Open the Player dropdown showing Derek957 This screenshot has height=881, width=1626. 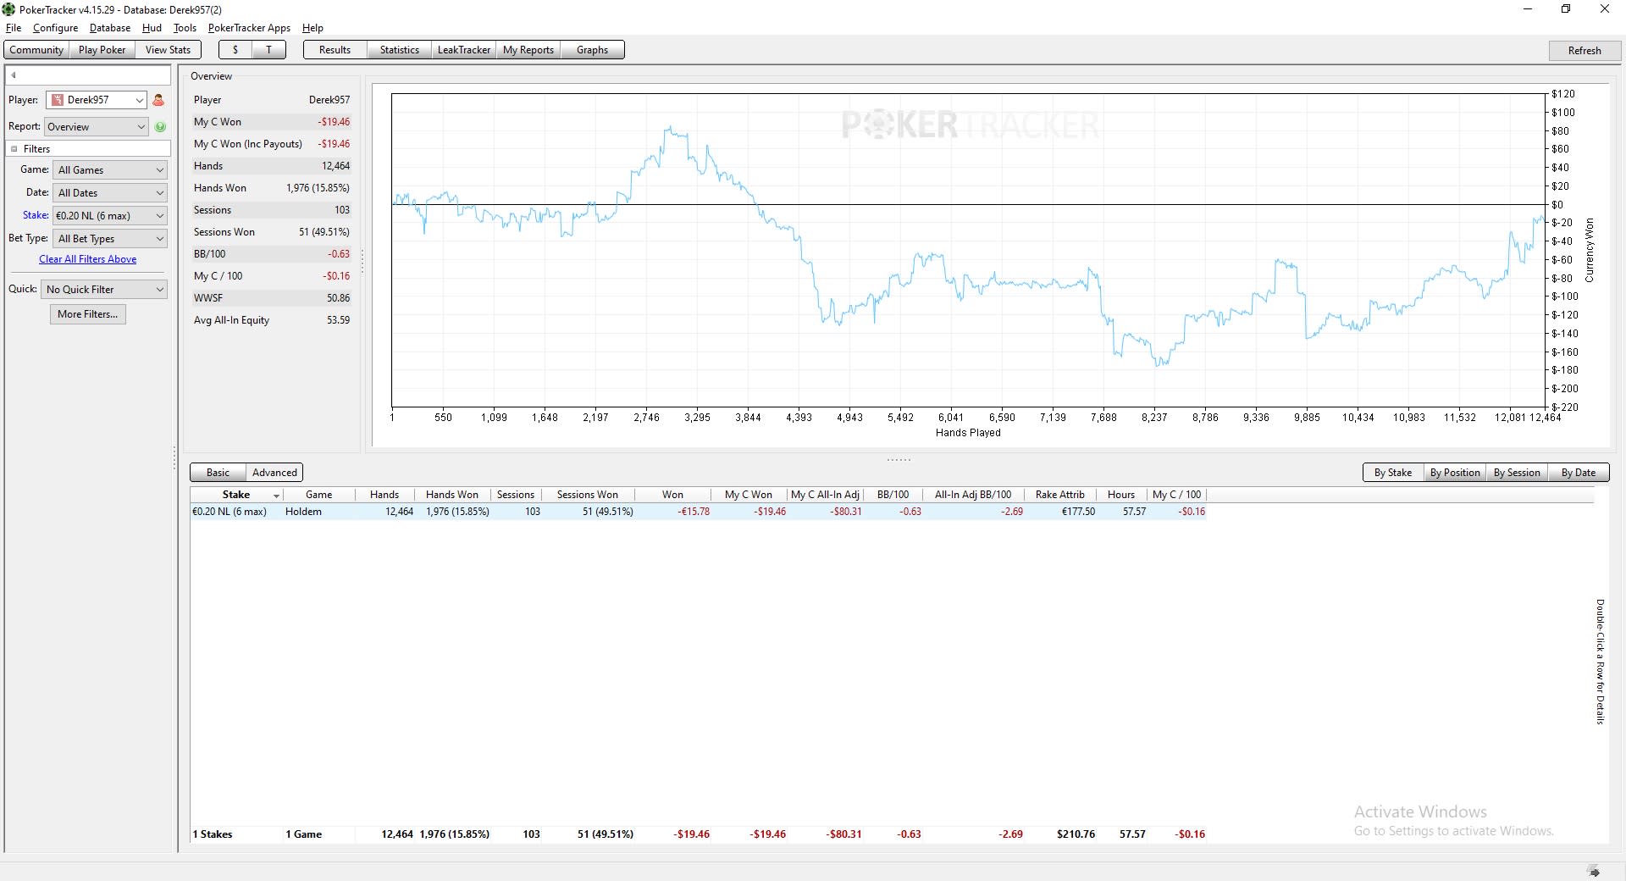[97, 100]
